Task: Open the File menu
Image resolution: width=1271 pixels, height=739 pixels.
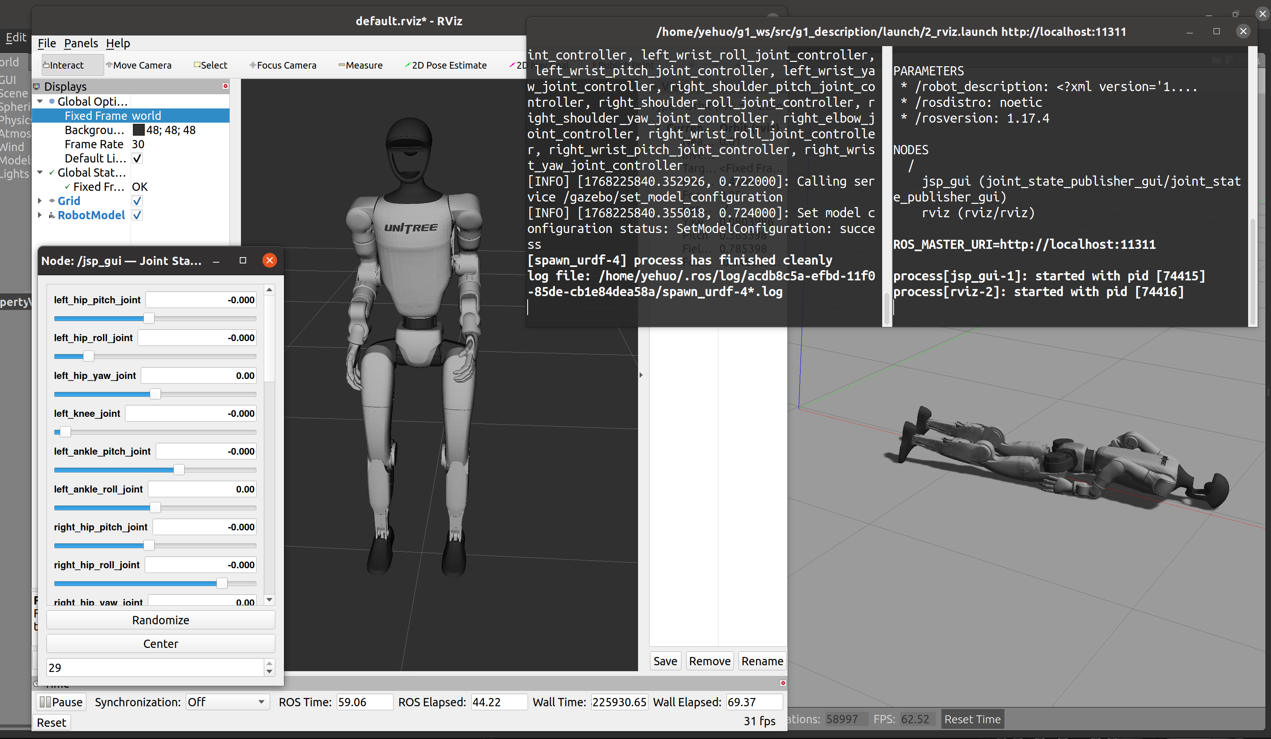Action: point(47,43)
